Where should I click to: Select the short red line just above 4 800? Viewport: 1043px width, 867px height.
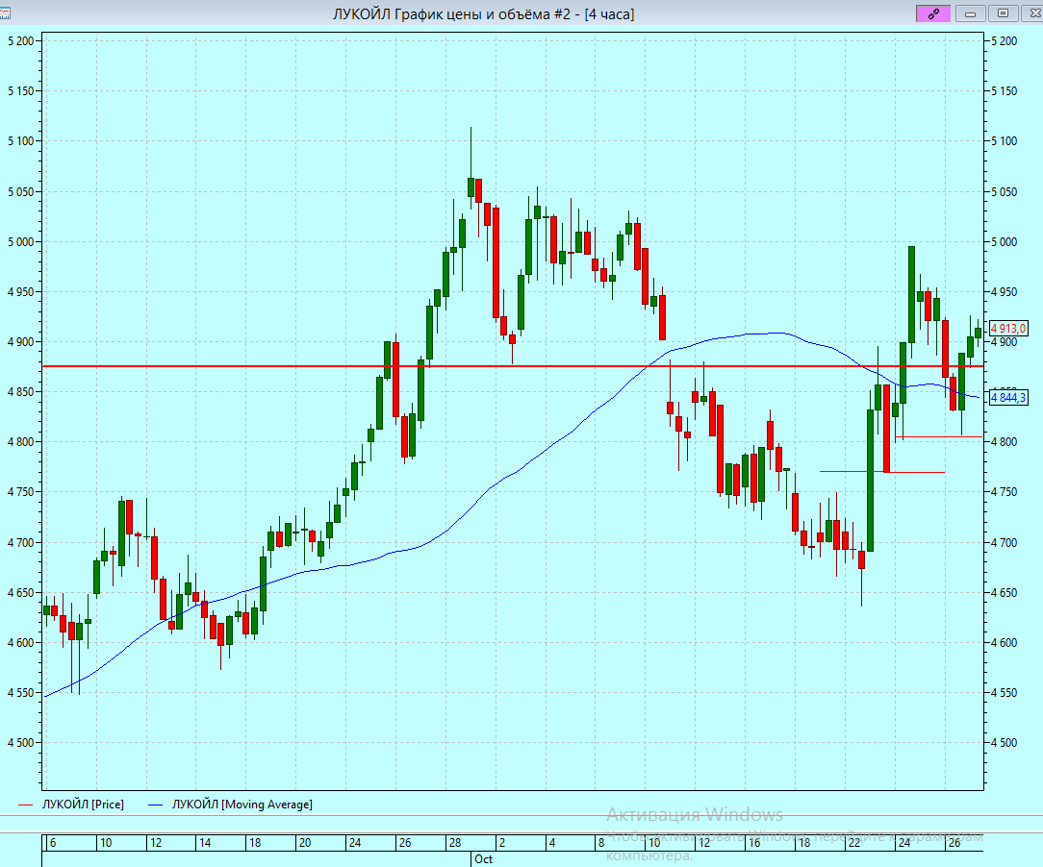938,436
